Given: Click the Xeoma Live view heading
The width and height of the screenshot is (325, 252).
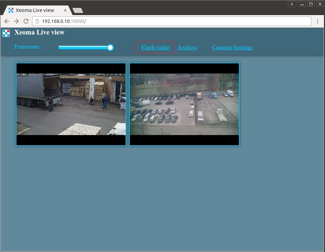Looking at the screenshot, I should [39, 32].
